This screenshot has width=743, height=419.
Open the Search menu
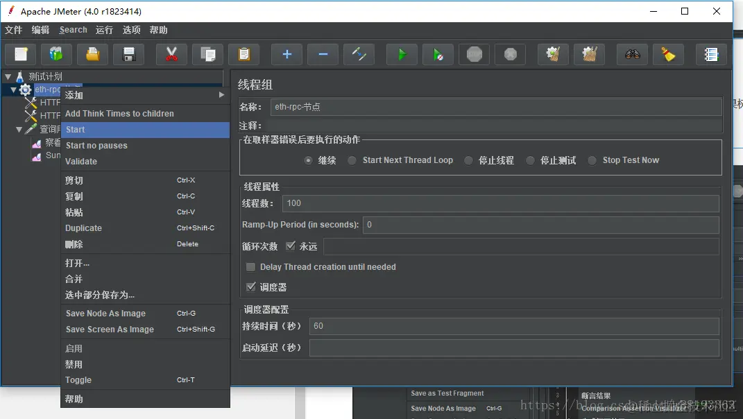[73, 30]
